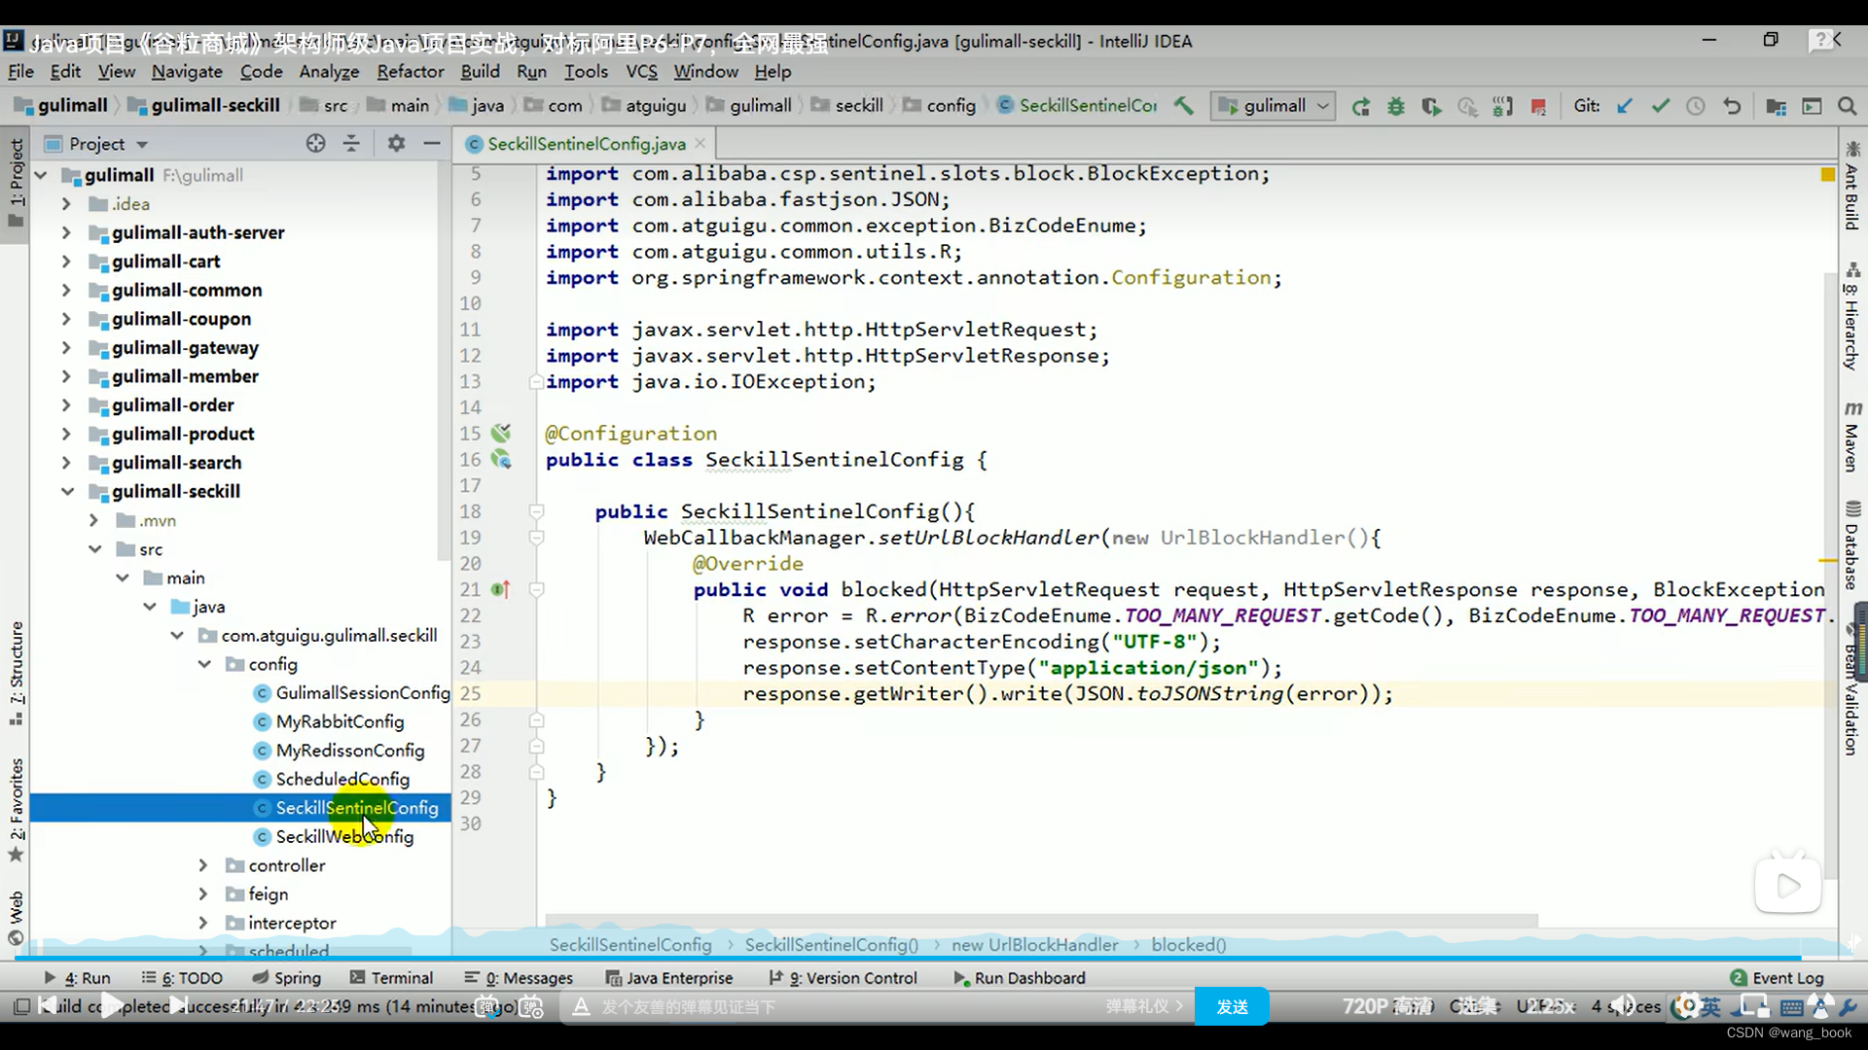Screen dimensions: 1868x1050
Task: Collapse the gulimall-seckill module
Action: (67, 492)
